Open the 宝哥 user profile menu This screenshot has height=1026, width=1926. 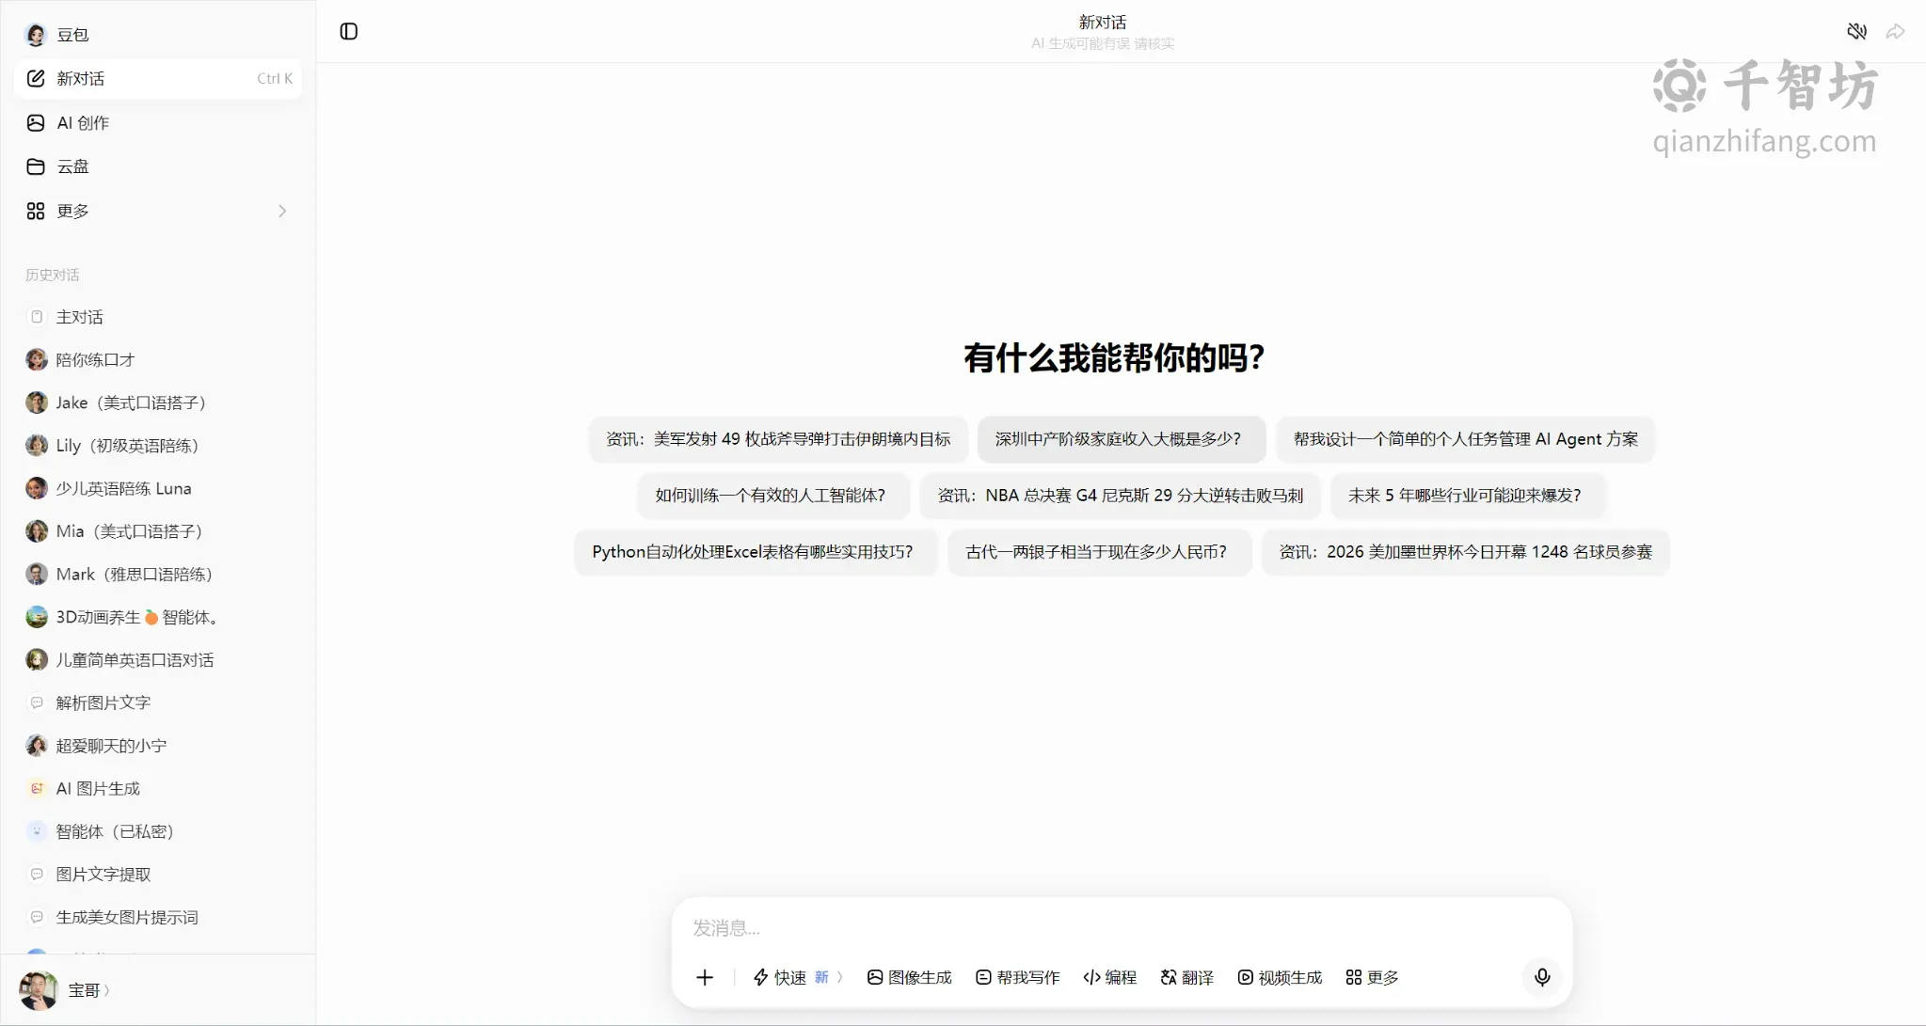tap(89, 990)
